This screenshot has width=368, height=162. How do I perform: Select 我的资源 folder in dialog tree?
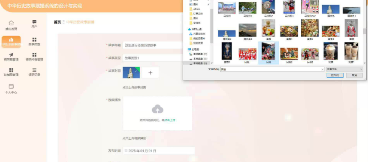[196, 43]
